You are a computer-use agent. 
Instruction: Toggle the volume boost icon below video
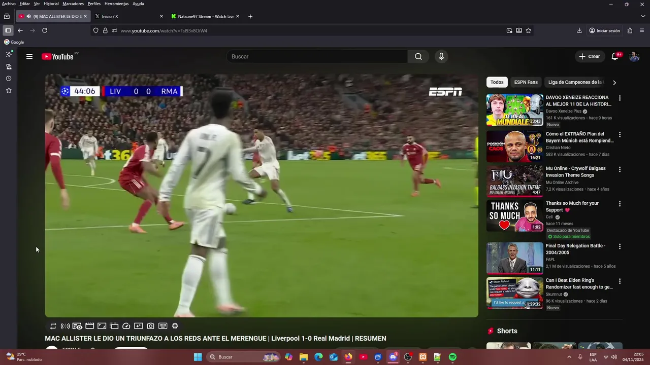pyautogui.click(x=65, y=326)
